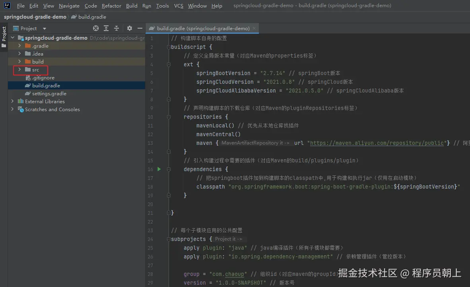The width and height of the screenshot is (470, 287).
Task: Select settings.gradle file in project tree
Action: (x=49, y=93)
